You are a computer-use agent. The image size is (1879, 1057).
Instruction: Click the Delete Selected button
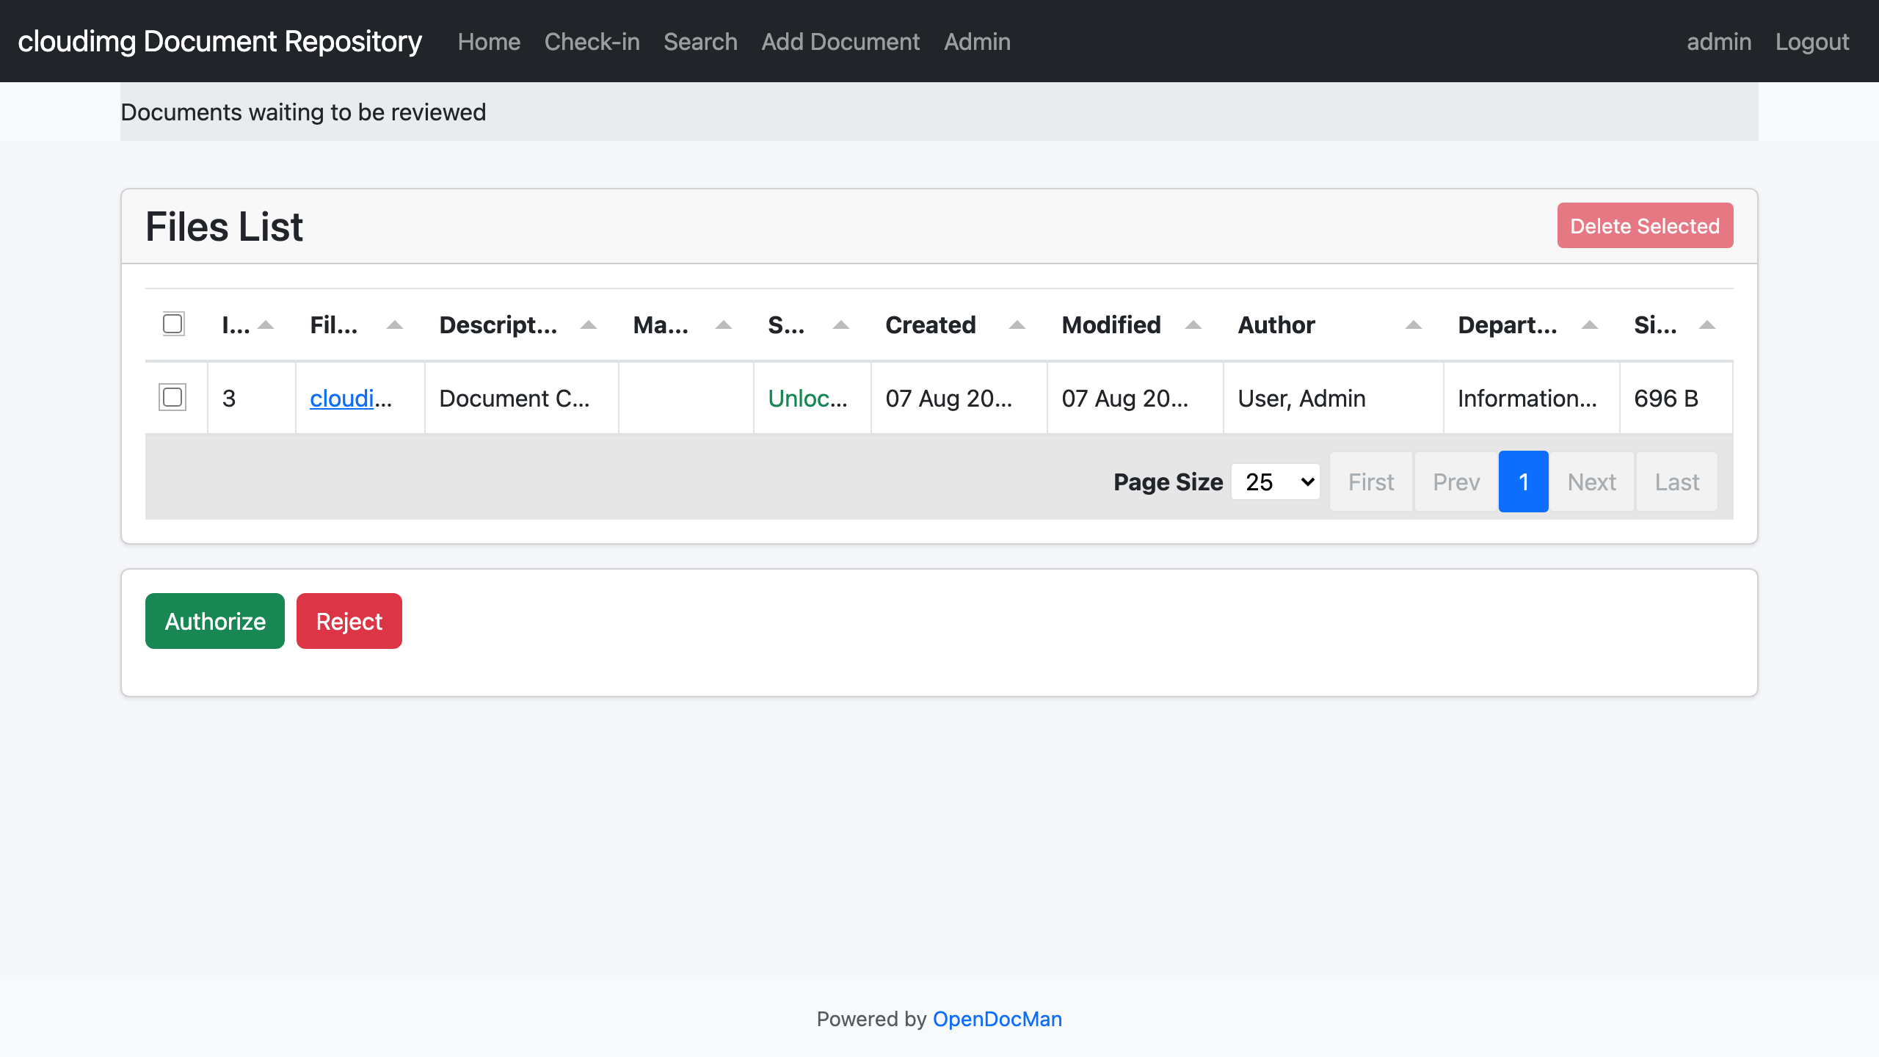point(1645,225)
